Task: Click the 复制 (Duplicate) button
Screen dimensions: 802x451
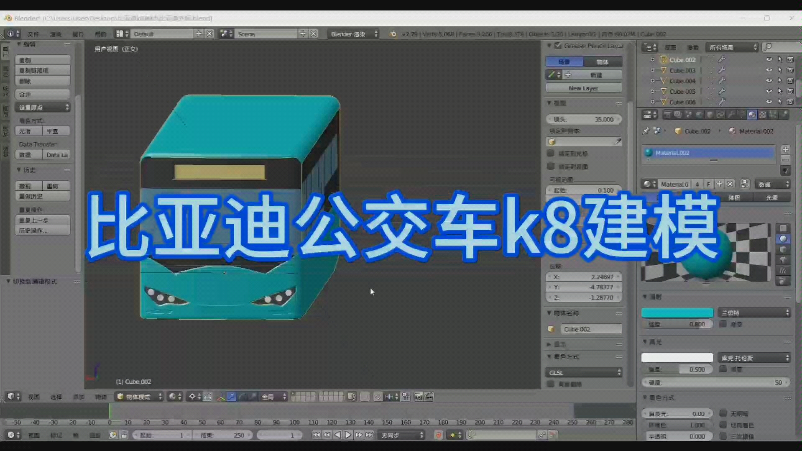Action: [x=43, y=60]
